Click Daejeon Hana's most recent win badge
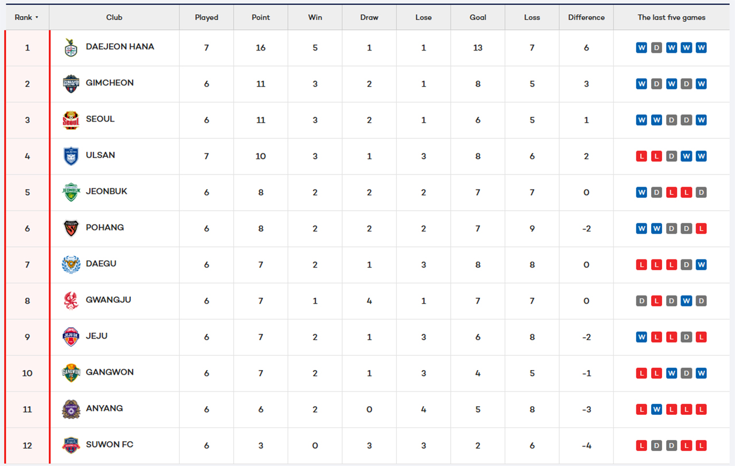 701,48
